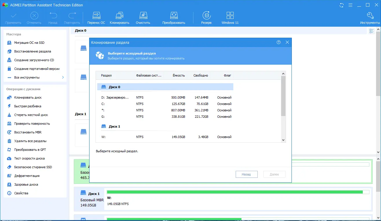This screenshot has width=381, height=221.
Task: Sort by the Файловая сист… column header
Action: [x=149, y=75]
